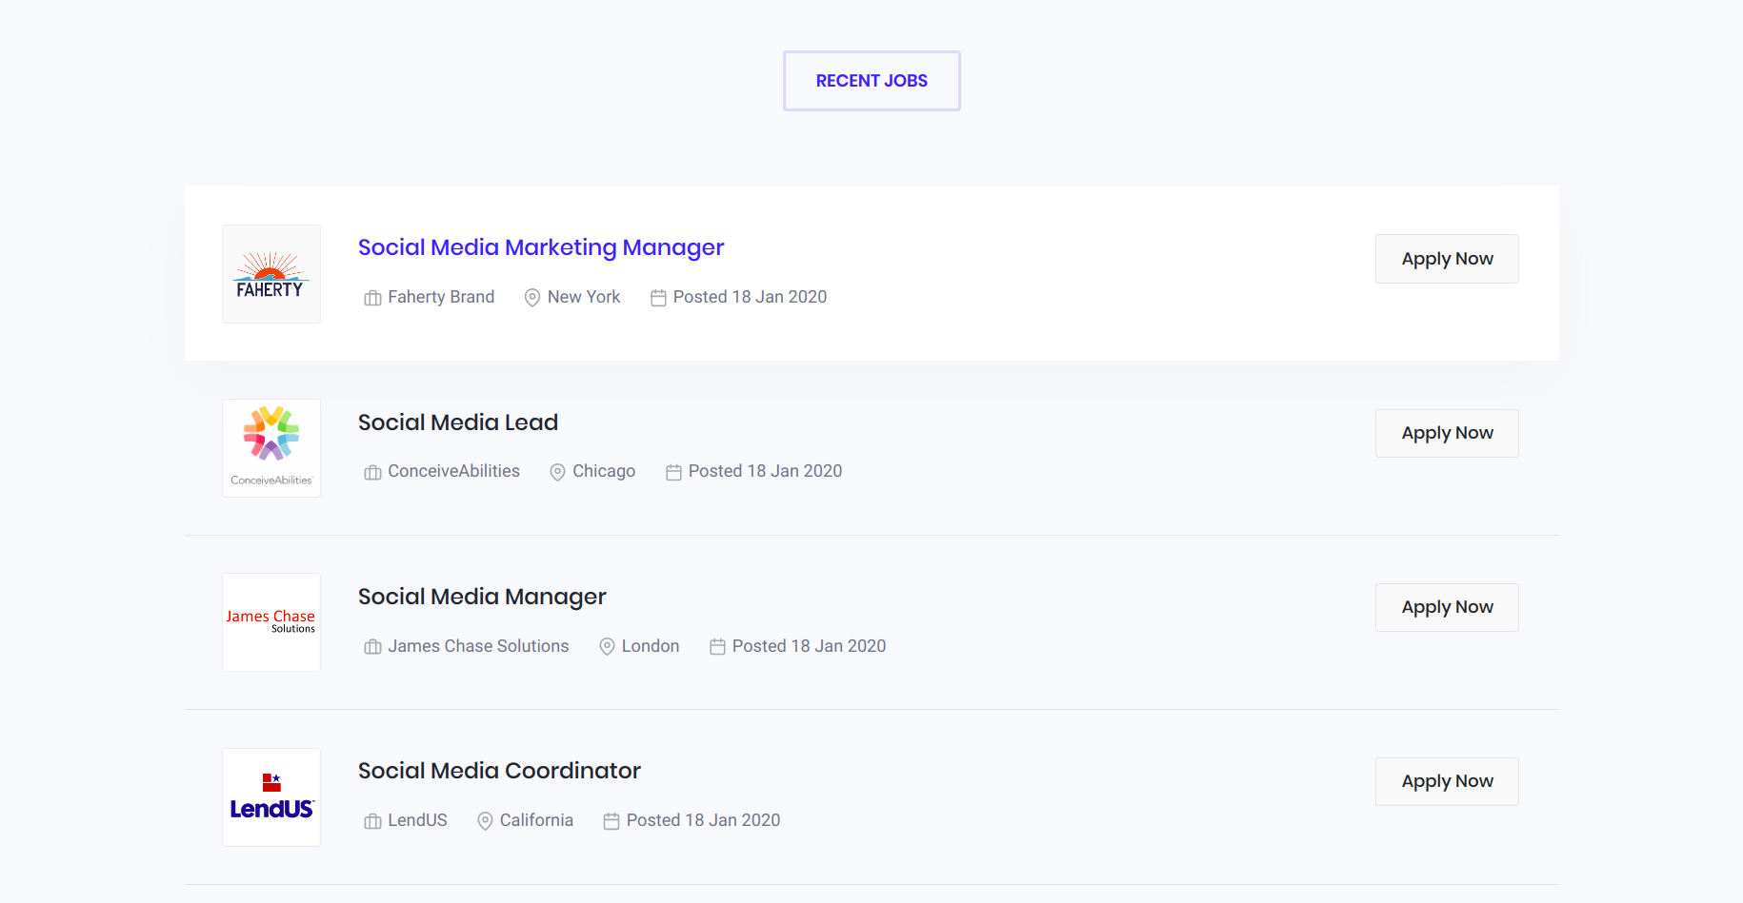1743x903 pixels.
Task: Click Apply Now for the Faherty Brand position
Action: 1446,258
